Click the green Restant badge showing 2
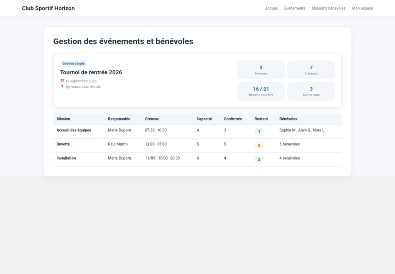The width and height of the screenshot is (395, 274). coord(259,160)
